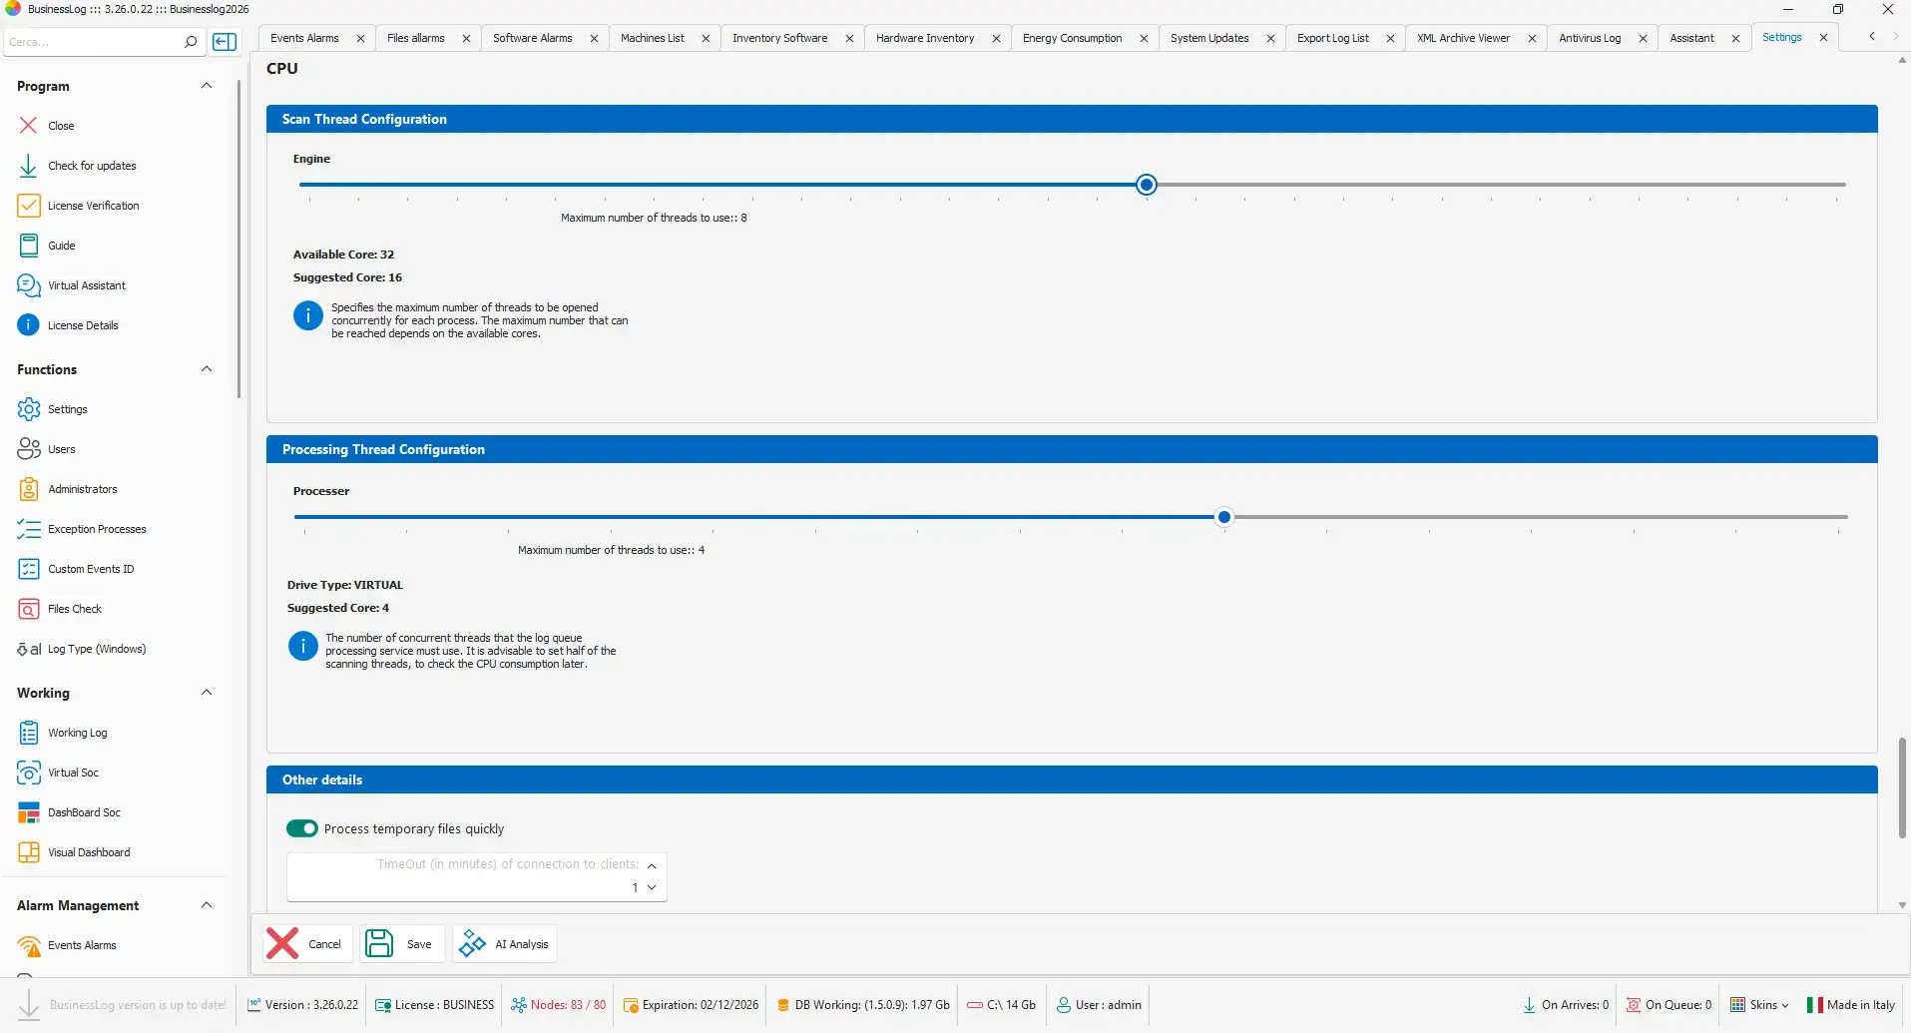Click the Processer thread slider handle
Viewport: 1911px width, 1033px height.
1224,517
